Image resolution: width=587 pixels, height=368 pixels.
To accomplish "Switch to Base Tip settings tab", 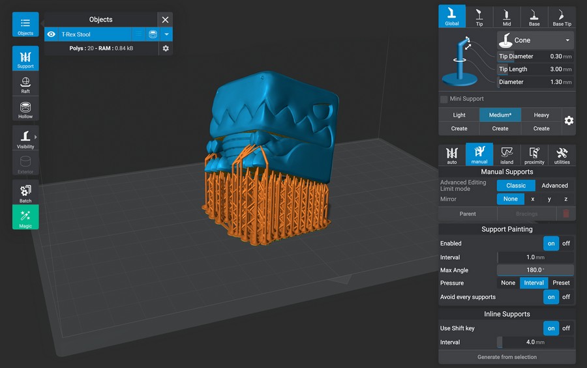I will click(562, 17).
